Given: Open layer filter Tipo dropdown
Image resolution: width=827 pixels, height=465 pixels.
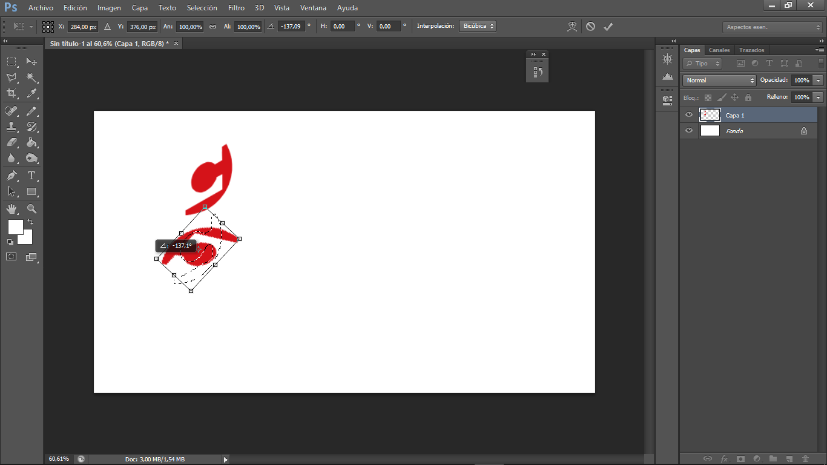Looking at the screenshot, I should [x=702, y=63].
